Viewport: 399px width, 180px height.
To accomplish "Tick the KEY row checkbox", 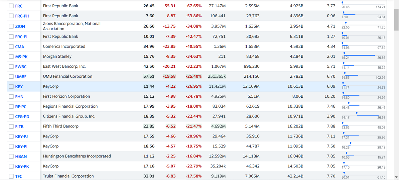I will pyautogui.click(x=11, y=87).
